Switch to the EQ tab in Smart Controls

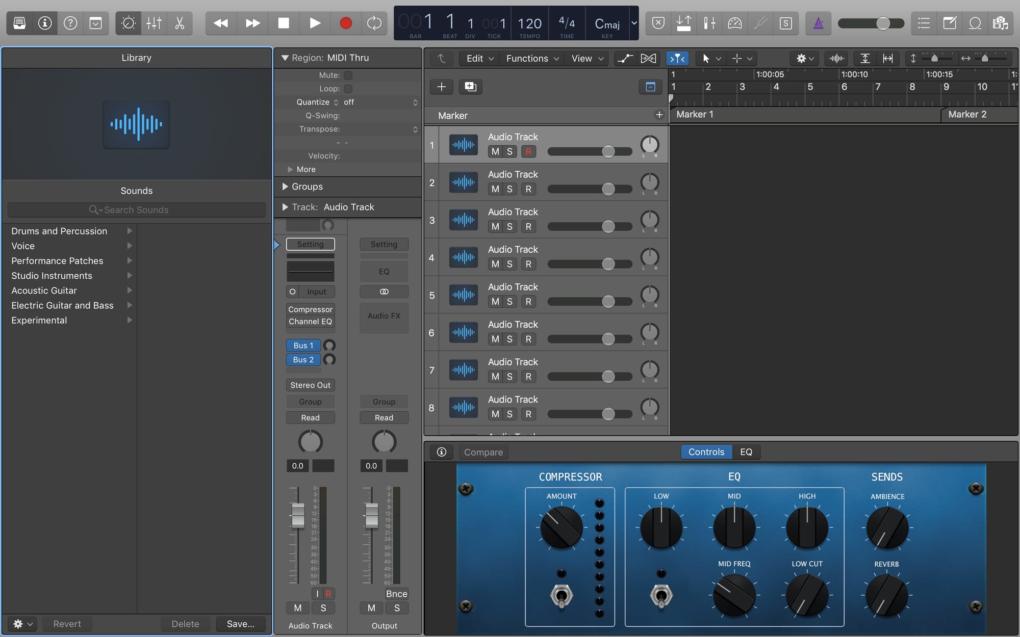coord(746,452)
